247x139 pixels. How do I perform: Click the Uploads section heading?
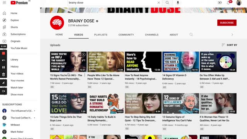tap(55, 45)
